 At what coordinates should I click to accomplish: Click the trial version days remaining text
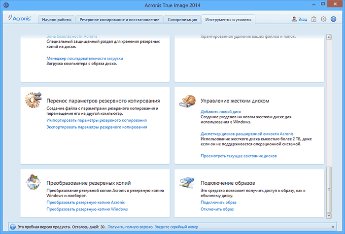coord(62,227)
